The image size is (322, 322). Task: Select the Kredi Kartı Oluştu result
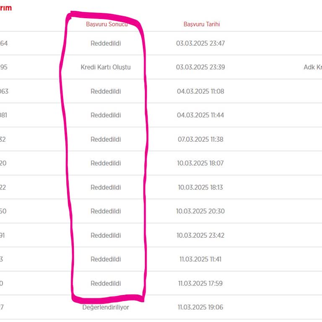click(x=106, y=67)
